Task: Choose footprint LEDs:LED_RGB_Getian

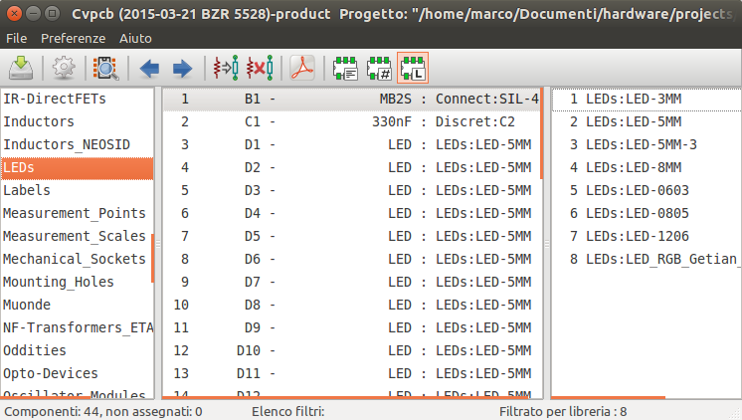Action: coord(647,259)
